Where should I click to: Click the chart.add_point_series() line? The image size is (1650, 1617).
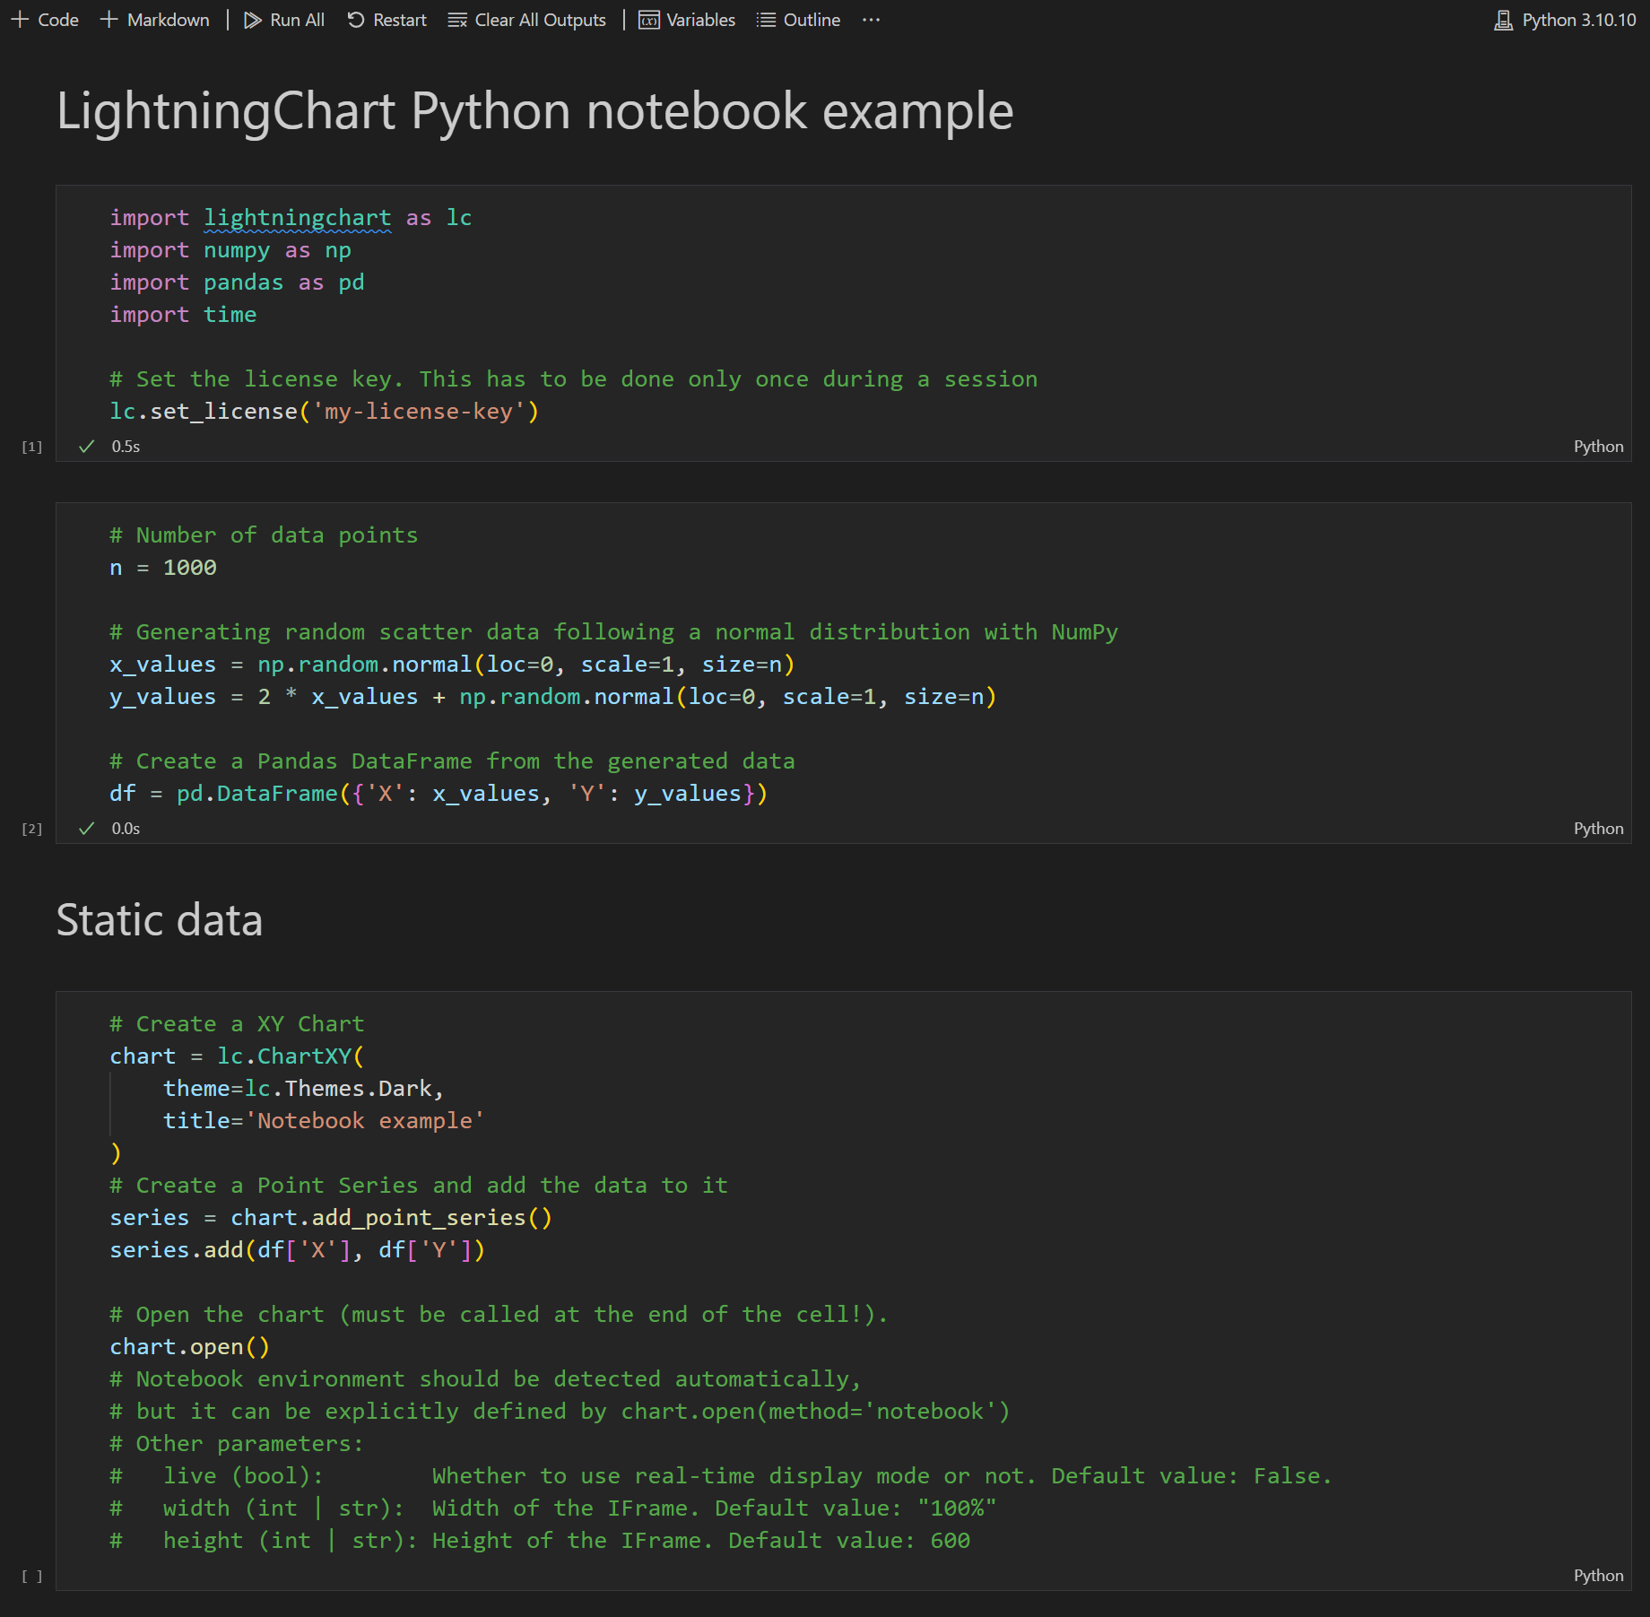pyautogui.click(x=331, y=1218)
